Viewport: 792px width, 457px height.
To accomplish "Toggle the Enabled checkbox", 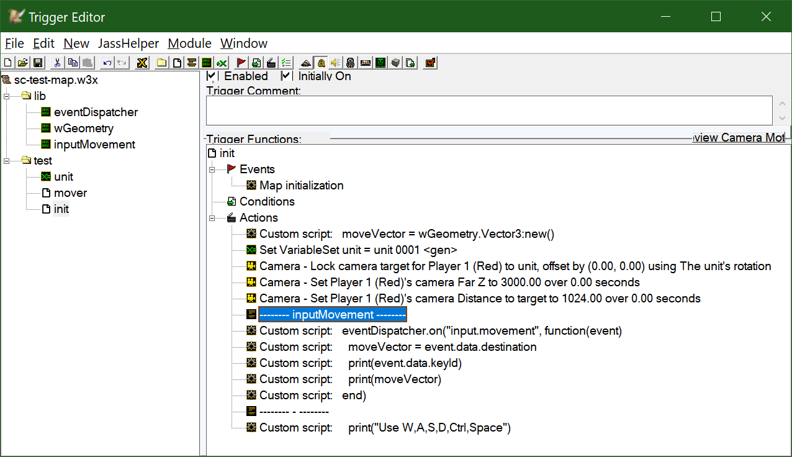I will 212,76.
